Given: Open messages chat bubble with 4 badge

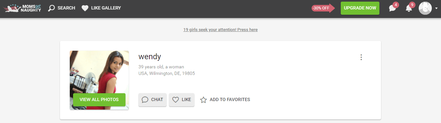Looking at the screenshot, I should pos(393,8).
